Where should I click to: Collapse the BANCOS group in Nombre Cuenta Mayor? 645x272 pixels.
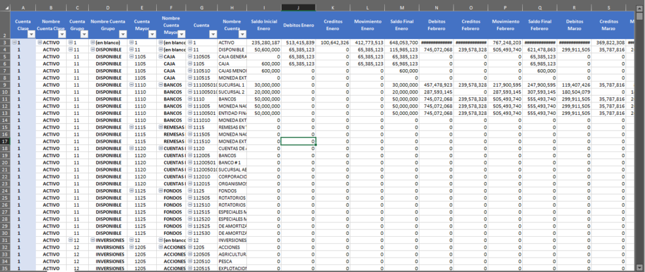[161, 85]
